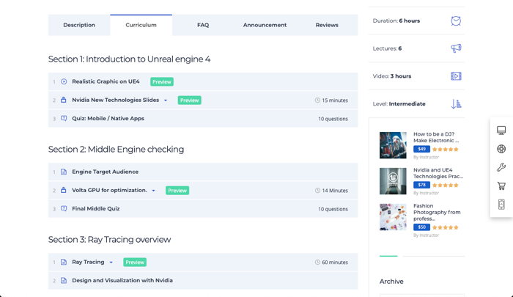Click the monitor icon in floating sidebar

[501, 130]
